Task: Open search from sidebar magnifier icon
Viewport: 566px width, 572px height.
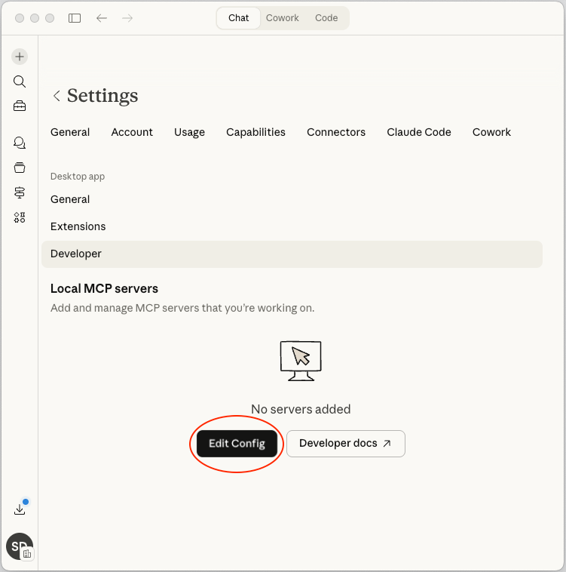Action: tap(20, 81)
